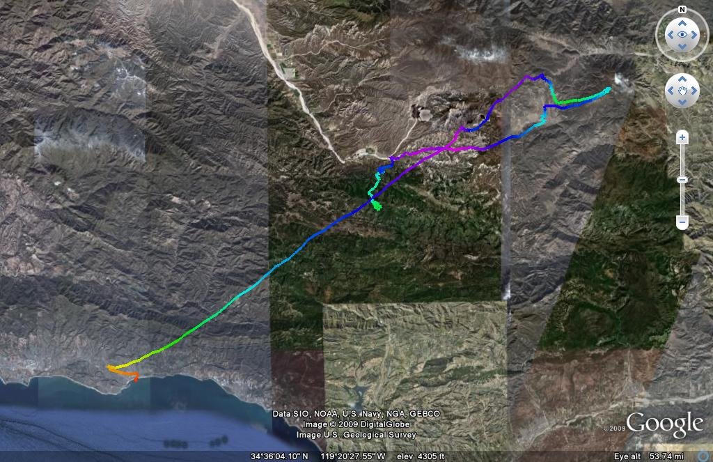Pan map left with move joystick arrow
This screenshot has height=462, width=713.
click(671, 91)
